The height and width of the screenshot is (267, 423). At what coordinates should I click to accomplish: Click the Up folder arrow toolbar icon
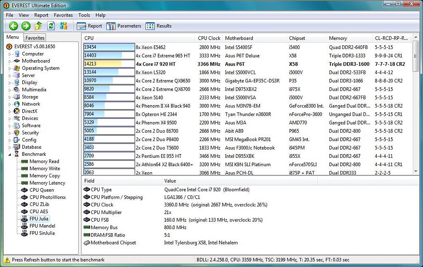point(38,26)
